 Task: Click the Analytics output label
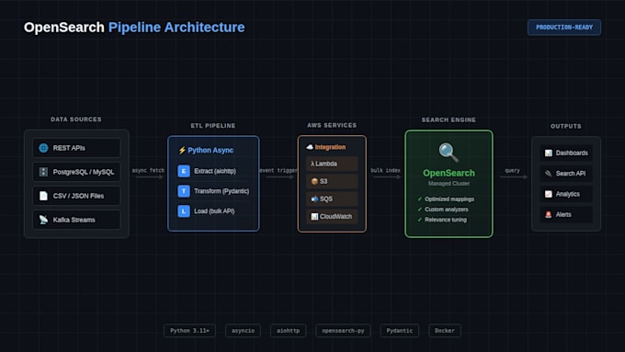pos(568,194)
